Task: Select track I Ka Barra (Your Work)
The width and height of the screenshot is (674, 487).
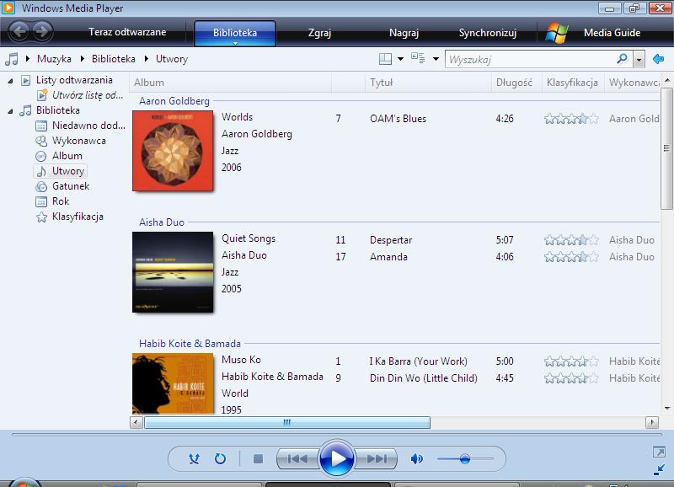Action: 418,361
